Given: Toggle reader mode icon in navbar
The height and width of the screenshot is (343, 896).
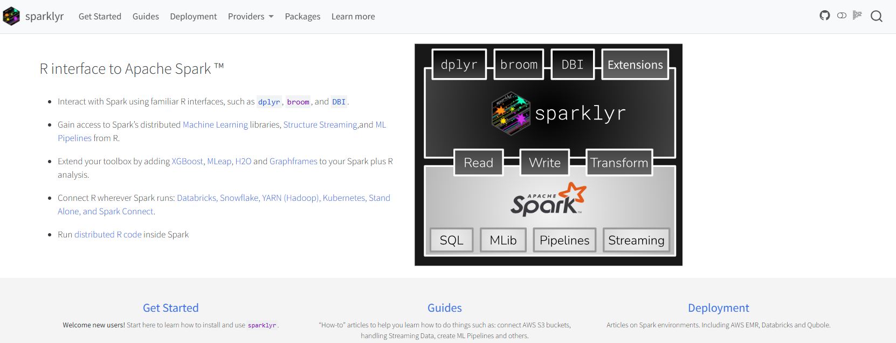Looking at the screenshot, I should 857,16.
